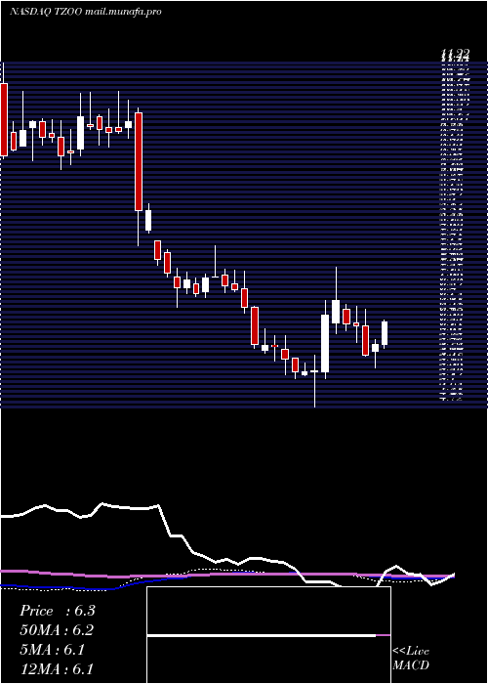Click the last white candlestick on the chart
This screenshot has width=488, height=684.
[x=385, y=333]
